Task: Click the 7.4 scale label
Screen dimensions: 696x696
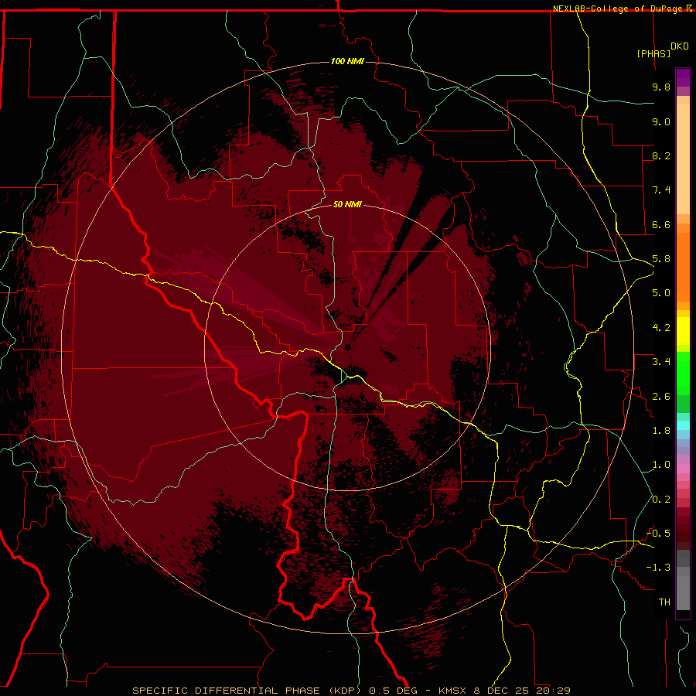Action: click(661, 190)
